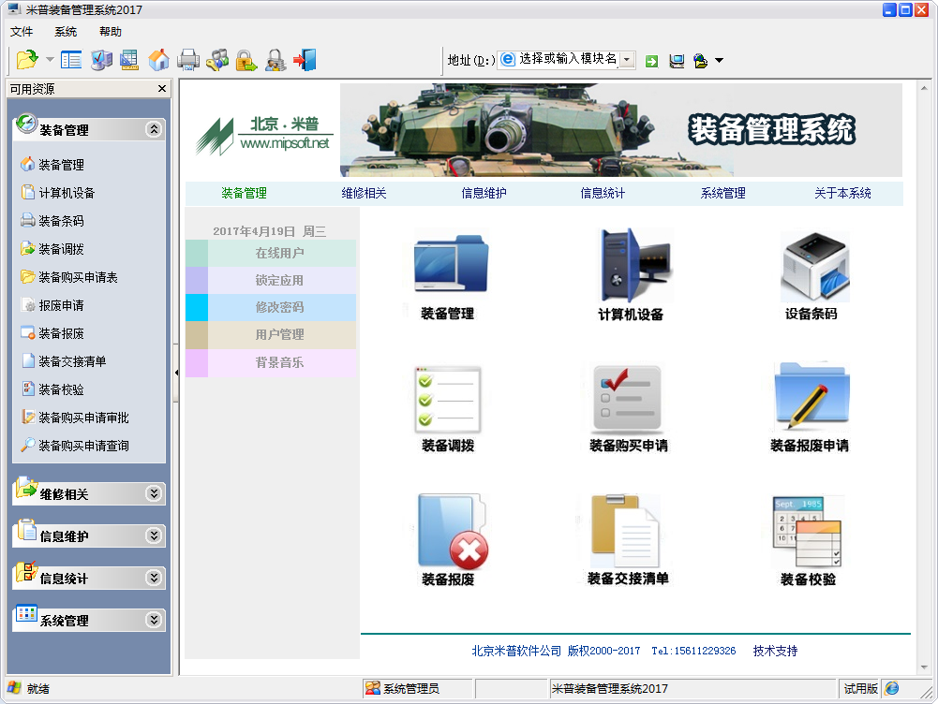Image resolution: width=938 pixels, height=704 pixels.
Task: Open the 装备校验 calendar icon
Action: pyautogui.click(x=808, y=531)
